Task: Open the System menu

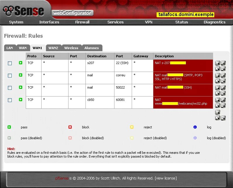Action: pyautogui.click(x=16, y=22)
